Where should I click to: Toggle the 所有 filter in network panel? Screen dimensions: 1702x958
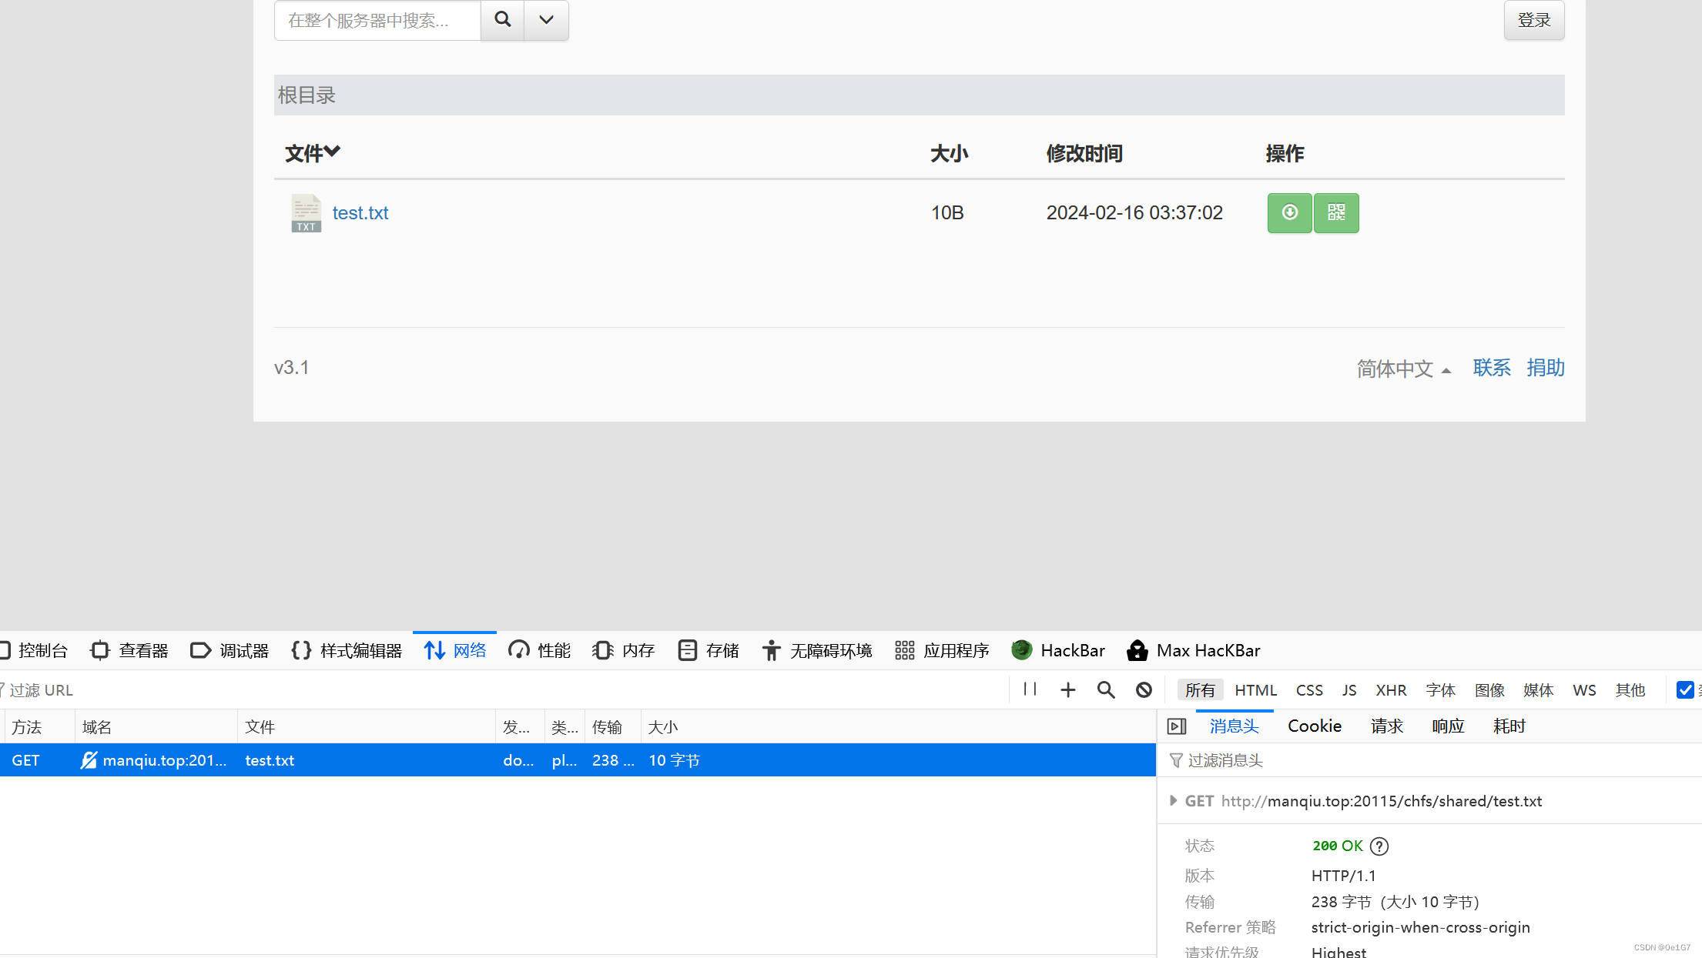click(x=1200, y=689)
